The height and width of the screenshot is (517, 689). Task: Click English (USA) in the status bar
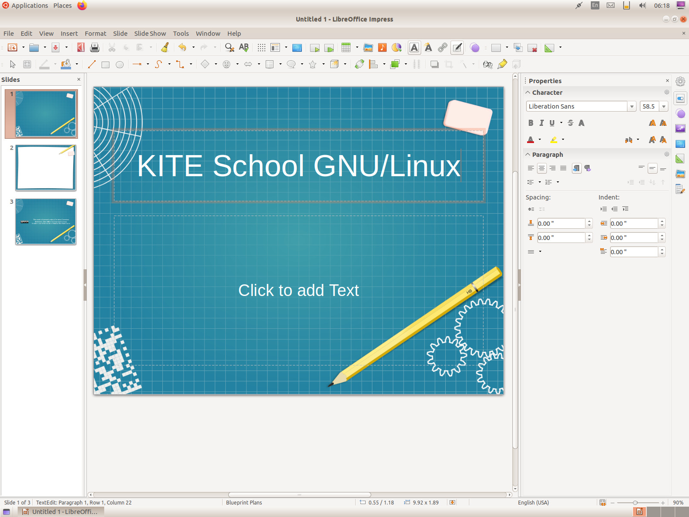[534, 502]
